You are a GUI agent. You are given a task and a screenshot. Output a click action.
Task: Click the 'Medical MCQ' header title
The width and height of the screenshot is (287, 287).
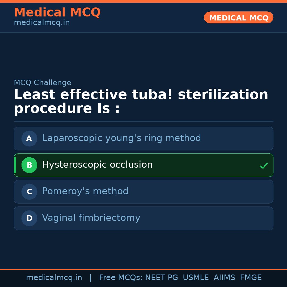(57, 12)
